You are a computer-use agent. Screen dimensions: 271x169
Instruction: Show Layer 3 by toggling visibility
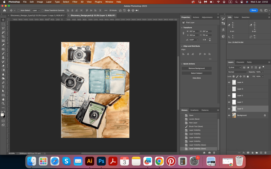[229, 89]
